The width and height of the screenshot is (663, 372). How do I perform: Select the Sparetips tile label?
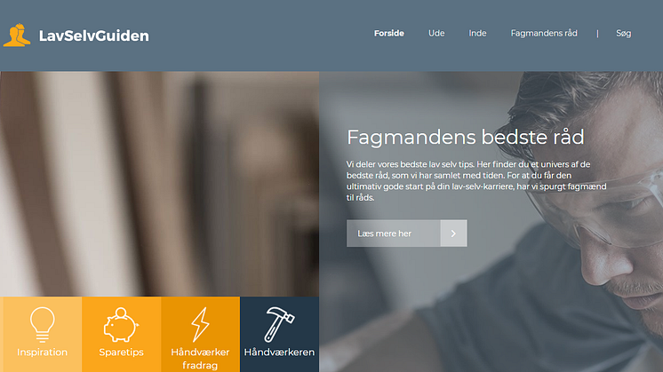121,352
